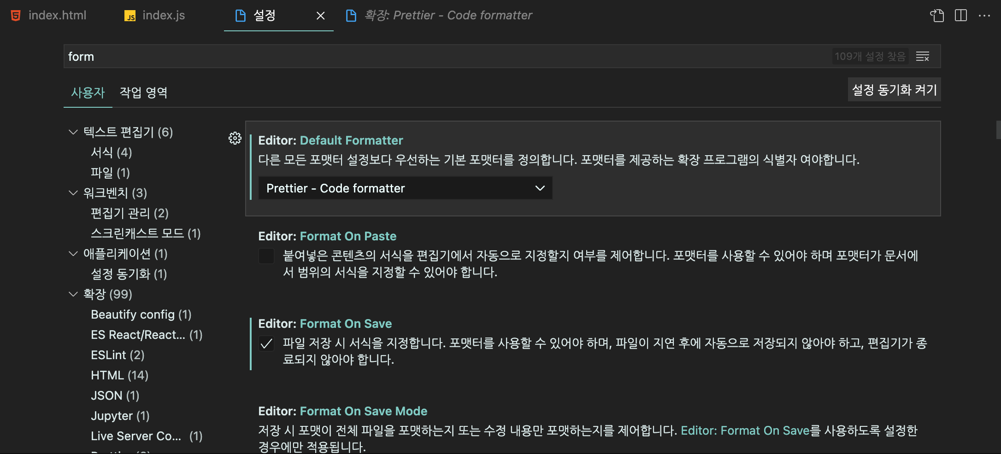Close the 설정 tab

click(x=321, y=16)
